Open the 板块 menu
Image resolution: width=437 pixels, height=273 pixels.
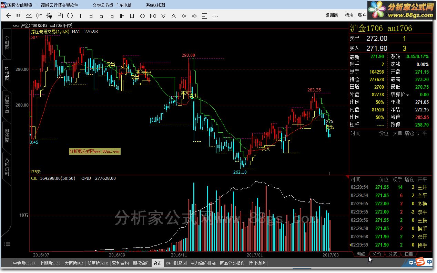pyautogui.click(x=349, y=15)
